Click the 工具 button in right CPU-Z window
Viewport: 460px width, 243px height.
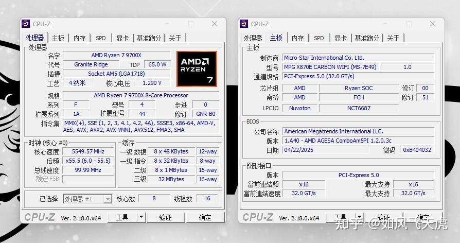click(341, 217)
